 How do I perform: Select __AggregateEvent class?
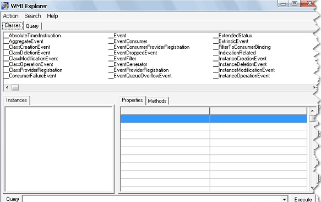24,41
